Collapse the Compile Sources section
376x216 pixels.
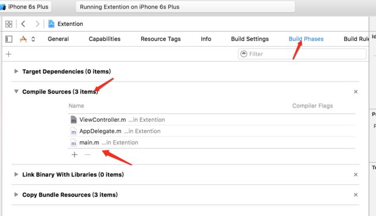[16, 91]
